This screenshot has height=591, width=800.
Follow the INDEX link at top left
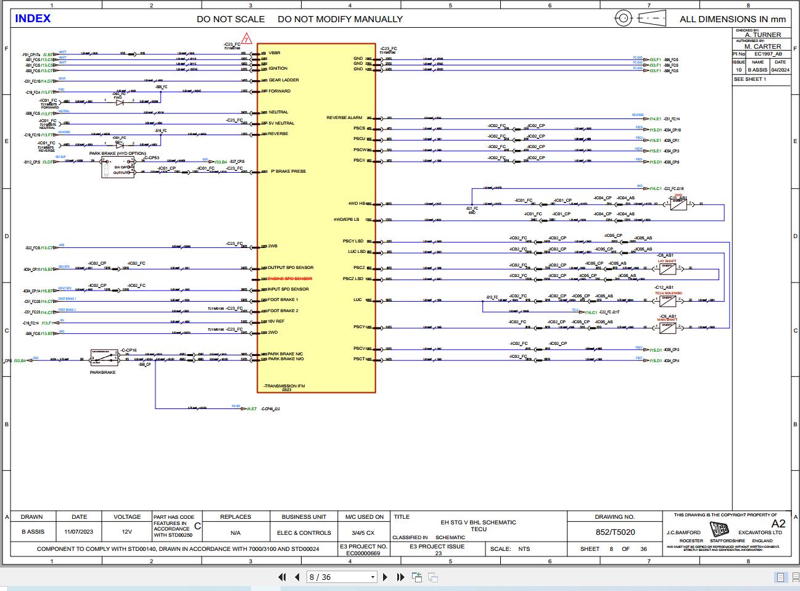[33, 19]
